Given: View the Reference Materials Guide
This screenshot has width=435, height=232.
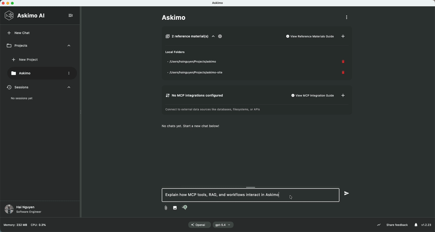Looking at the screenshot, I should pos(310,36).
